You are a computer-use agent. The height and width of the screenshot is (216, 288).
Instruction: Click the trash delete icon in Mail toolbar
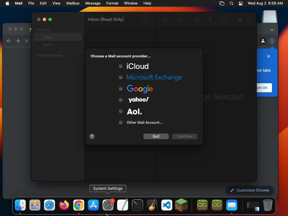[x=210, y=19]
